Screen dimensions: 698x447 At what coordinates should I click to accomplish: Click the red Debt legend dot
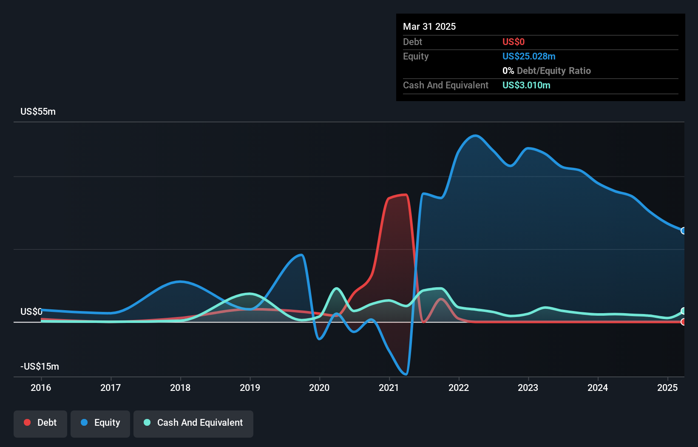tap(27, 422)
